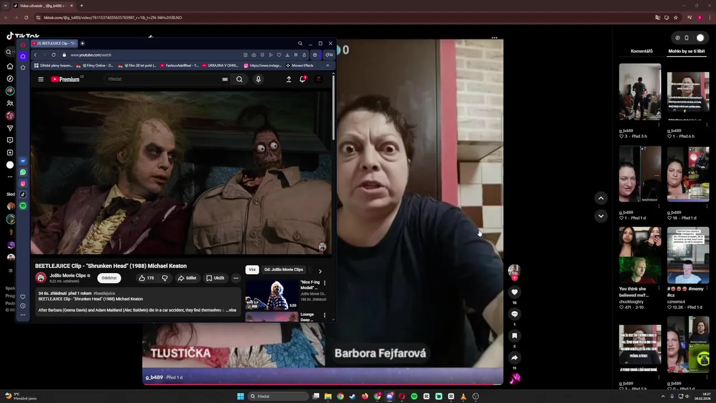Open Opera sidebar home button

tap(23, 56)
